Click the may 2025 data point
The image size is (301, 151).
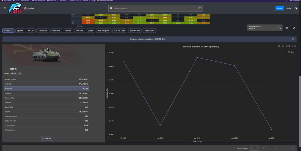[x=234, y=65]
